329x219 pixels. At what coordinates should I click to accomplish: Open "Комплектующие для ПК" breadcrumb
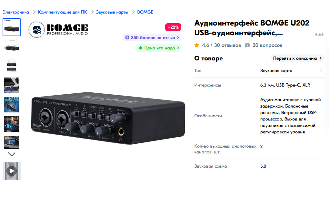[62, 12]
